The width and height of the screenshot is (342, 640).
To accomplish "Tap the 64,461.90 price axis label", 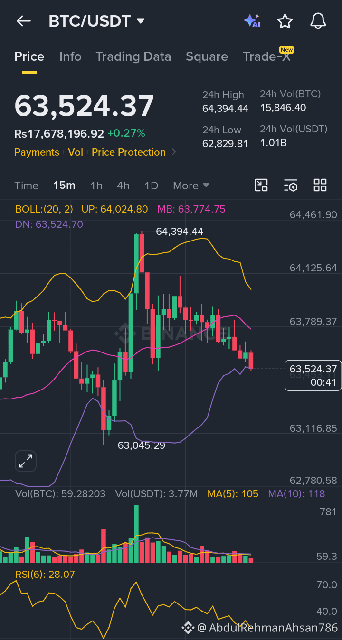I will 313,215.
